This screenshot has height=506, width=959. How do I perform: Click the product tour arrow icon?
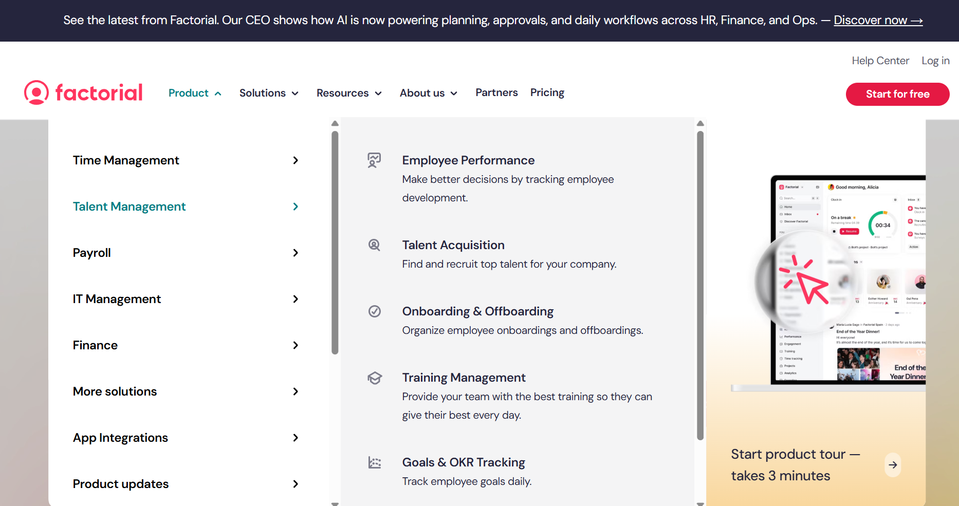893,465
